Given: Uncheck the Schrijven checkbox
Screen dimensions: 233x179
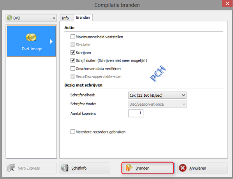Looking at the screenshot, I should pos(72,53).
